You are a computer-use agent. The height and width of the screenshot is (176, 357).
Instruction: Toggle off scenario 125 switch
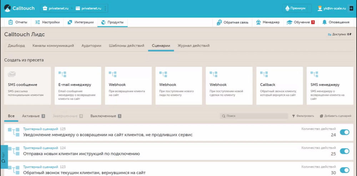(345, 132)
